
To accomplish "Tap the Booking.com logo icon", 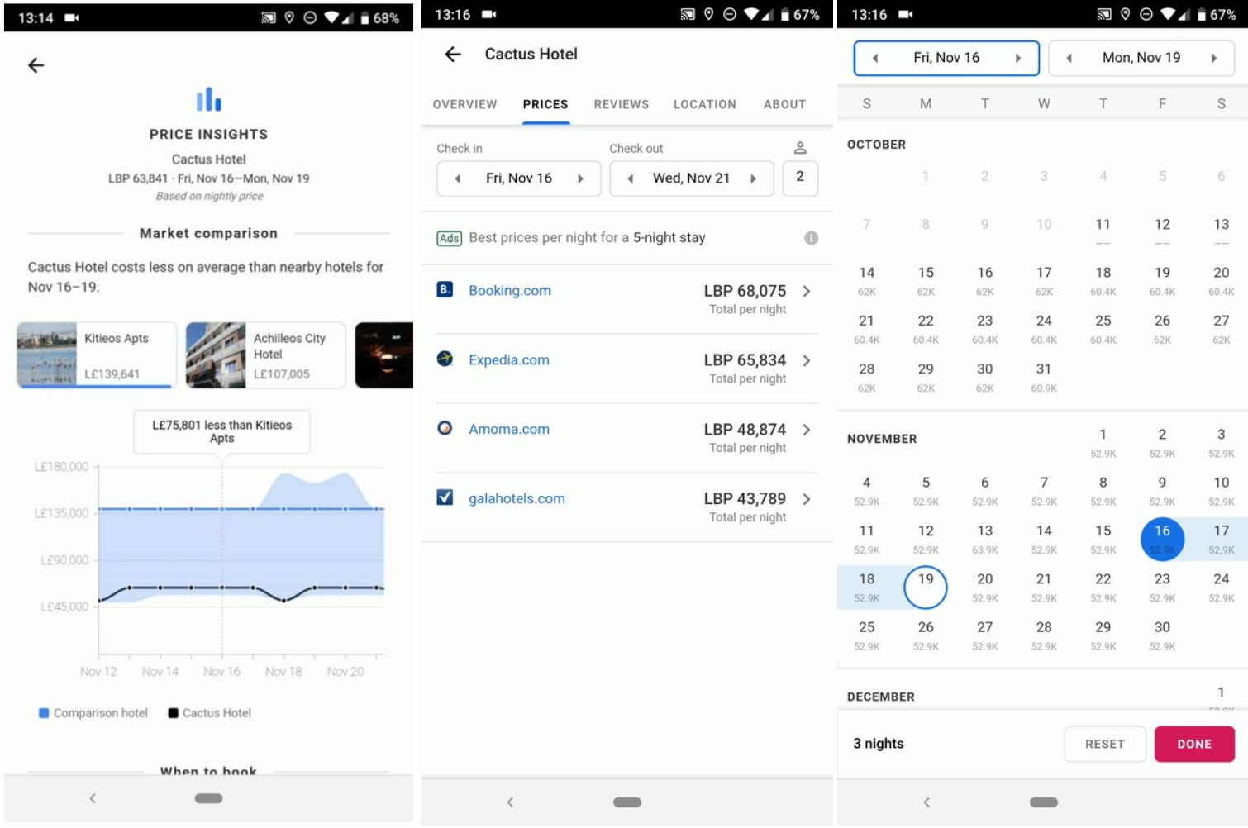I will [x=445, y=290].
